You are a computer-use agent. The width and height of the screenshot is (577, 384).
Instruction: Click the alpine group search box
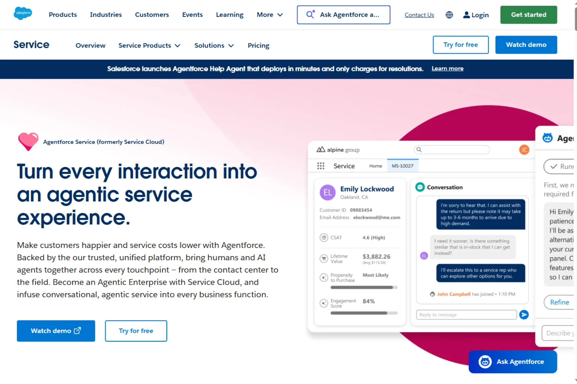click(x=452, y=150)
